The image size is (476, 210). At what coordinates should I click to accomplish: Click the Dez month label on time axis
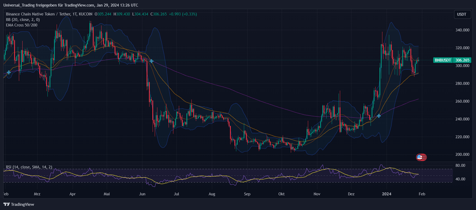coord(351,194)
